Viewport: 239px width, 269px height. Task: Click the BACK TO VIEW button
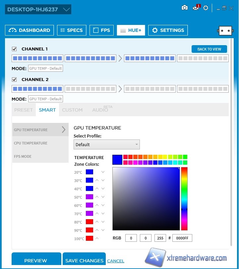(209, 49)
